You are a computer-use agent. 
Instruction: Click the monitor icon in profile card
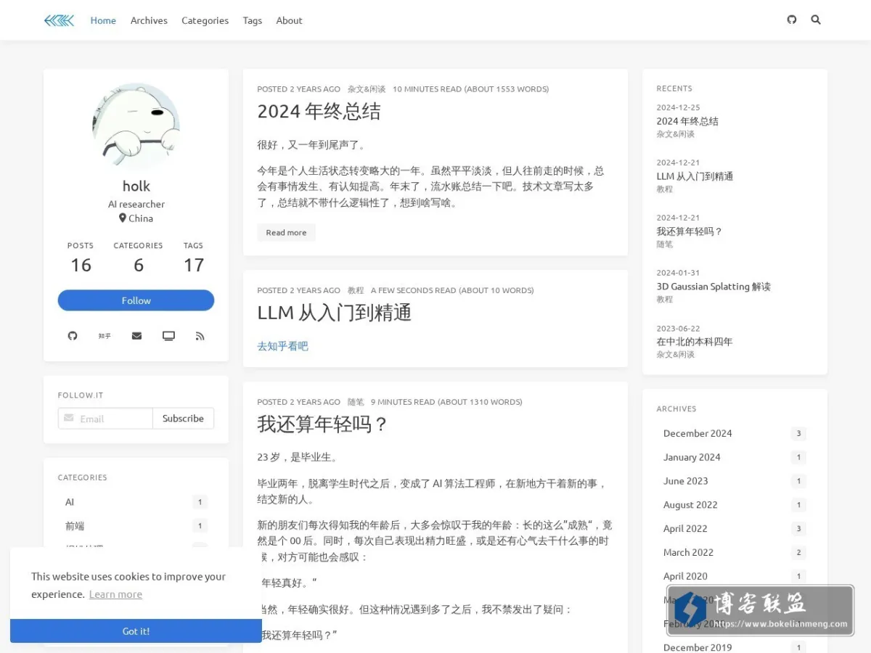[x=168, y=336]
